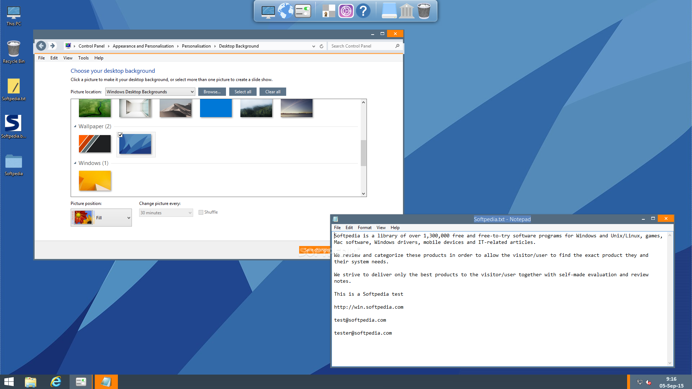Viewport: 692px width, 389px height.
Task: Open the purple gear dock icon
Action: 346,11
